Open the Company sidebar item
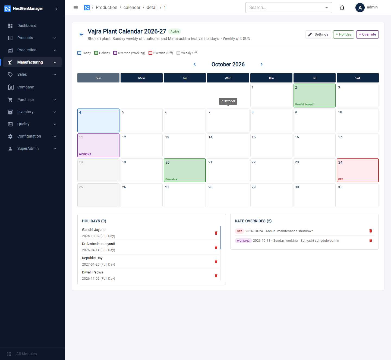Image resolution: width=391 pixels, height=360 pixels. (33, 87)
